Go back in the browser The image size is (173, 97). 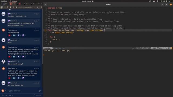[2, 7]
